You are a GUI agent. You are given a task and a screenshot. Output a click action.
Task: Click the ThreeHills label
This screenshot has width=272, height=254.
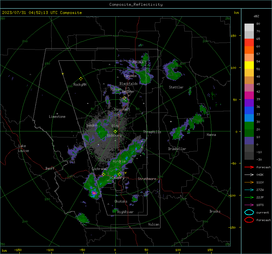pyautogui.click(x=152, y=132)
